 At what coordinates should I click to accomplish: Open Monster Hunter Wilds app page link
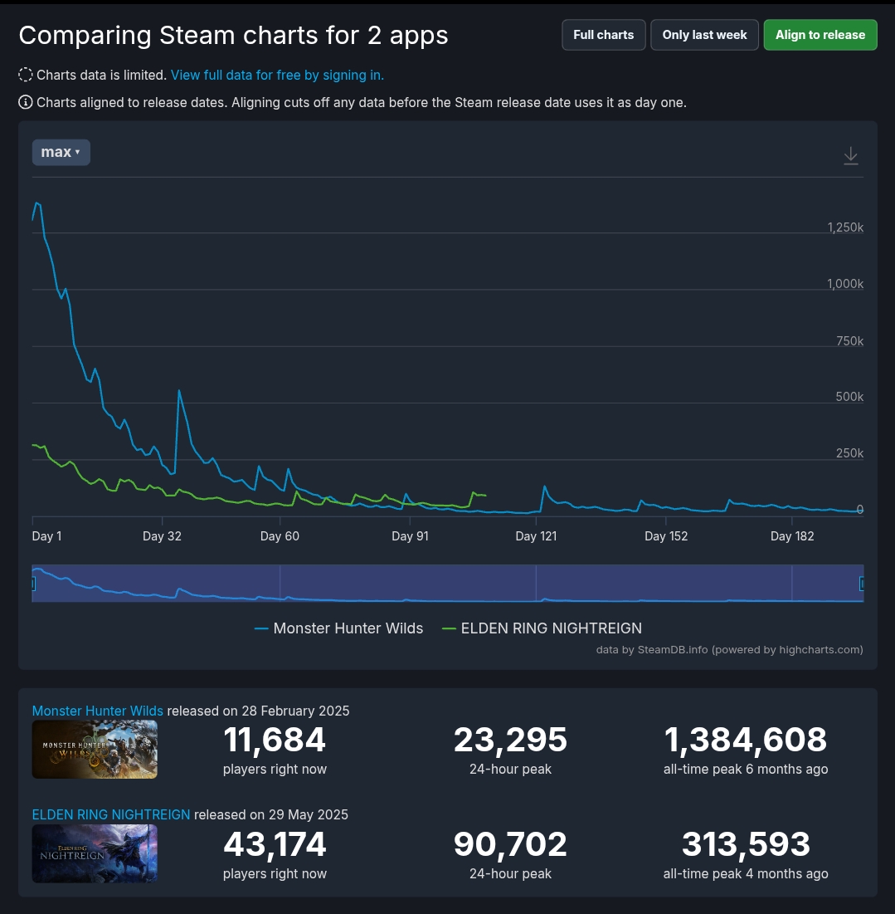(x=97, y=711)
